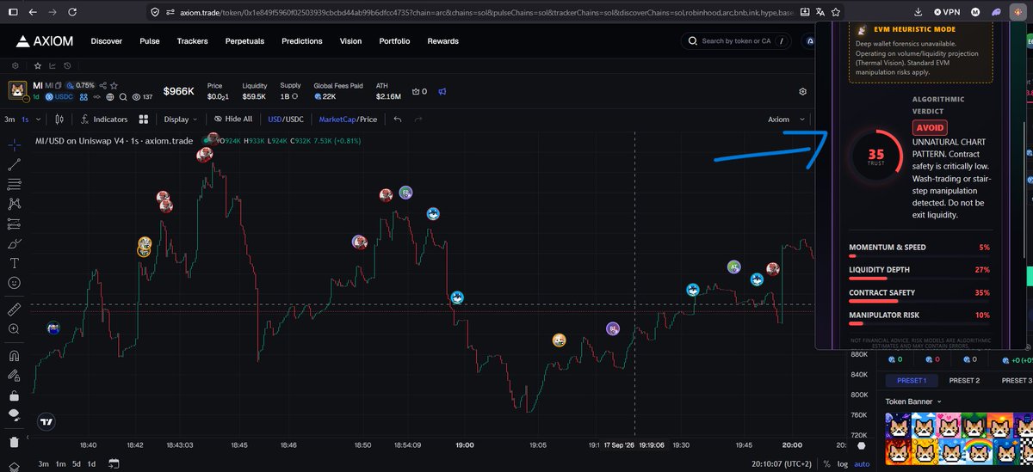This screenshot has width=1033, height=472.
Task: Open browser downloads icon
Action: [x=919, y=12]
